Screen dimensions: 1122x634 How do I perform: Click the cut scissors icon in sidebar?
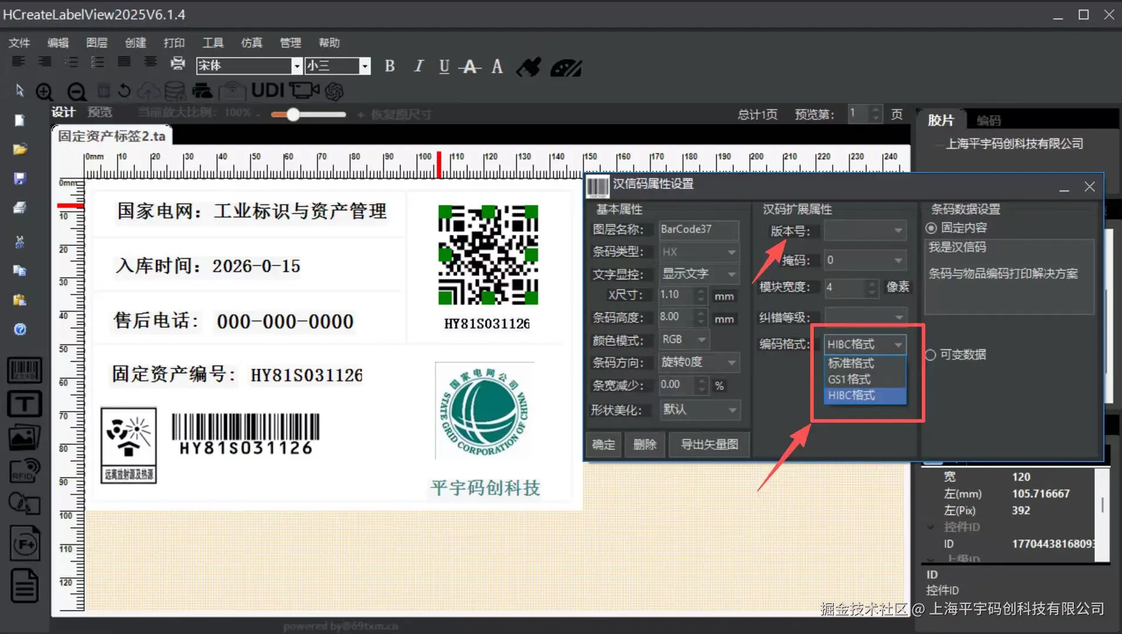[19, 241]
